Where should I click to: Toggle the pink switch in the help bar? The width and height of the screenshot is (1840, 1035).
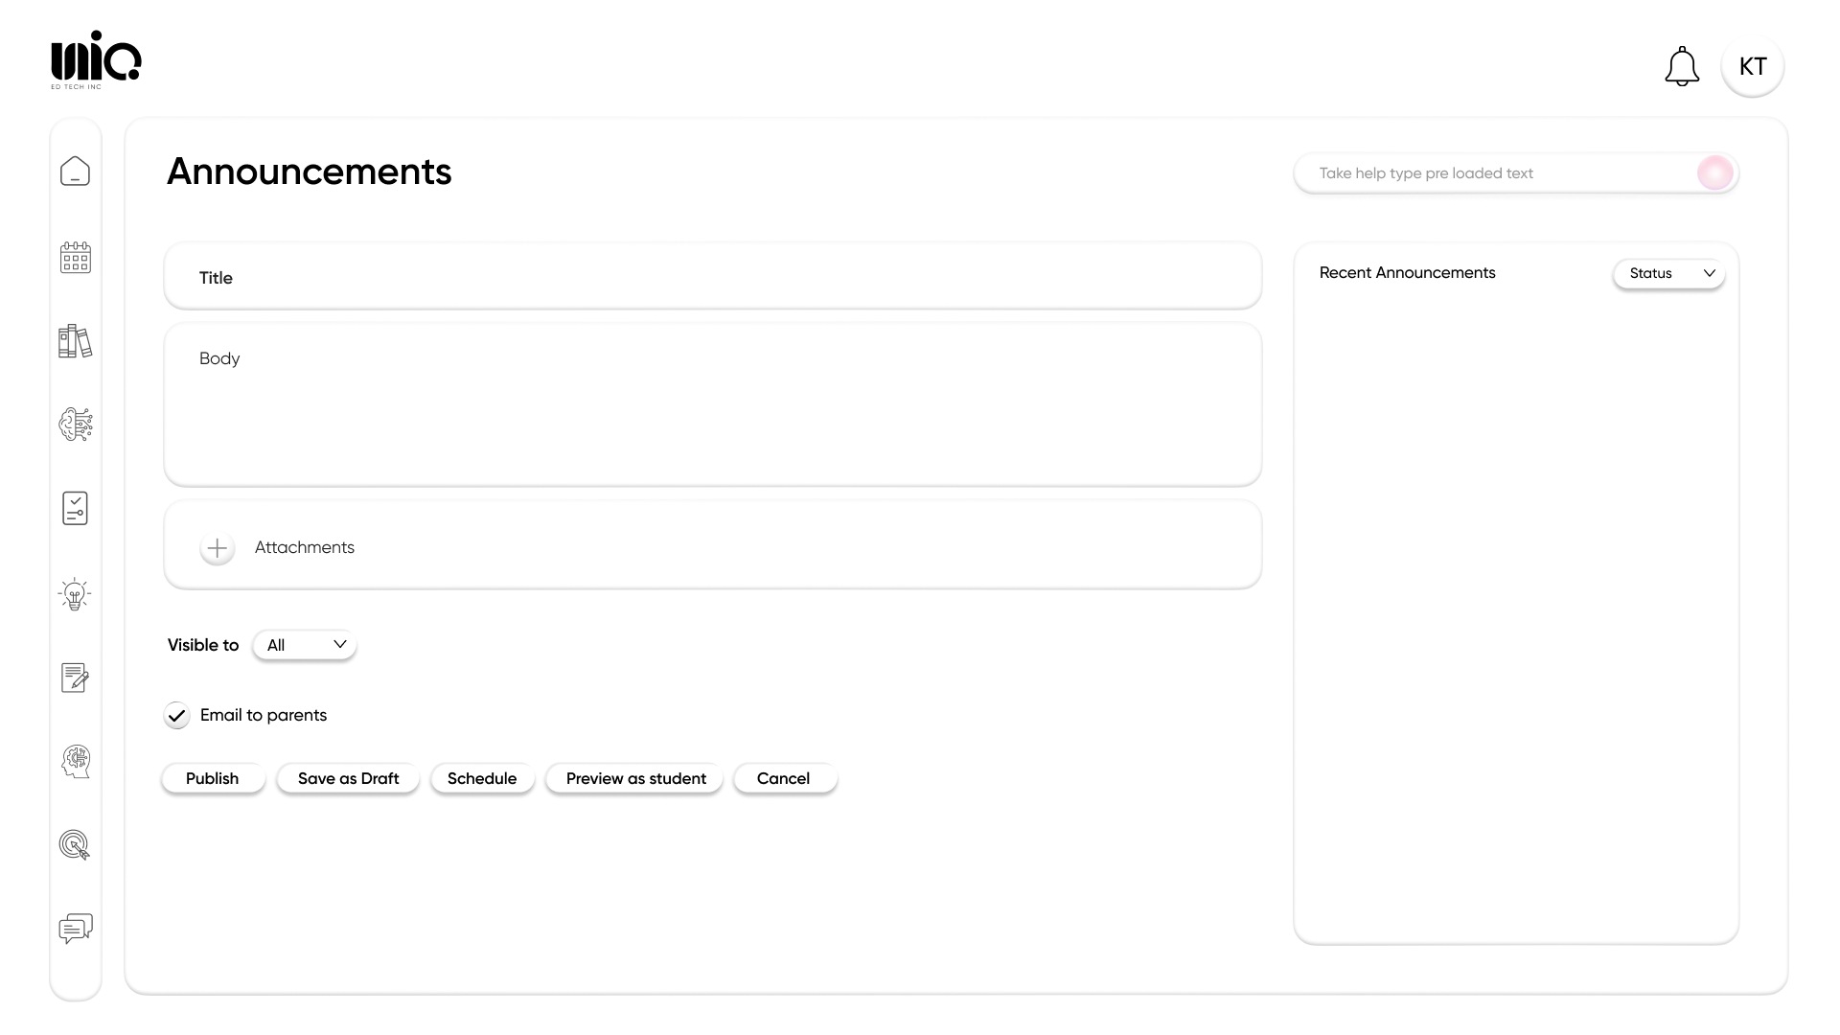point(1715,172)
